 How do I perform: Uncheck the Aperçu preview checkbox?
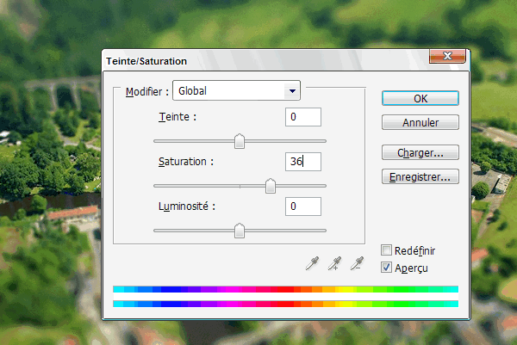[x=386, y=268]
